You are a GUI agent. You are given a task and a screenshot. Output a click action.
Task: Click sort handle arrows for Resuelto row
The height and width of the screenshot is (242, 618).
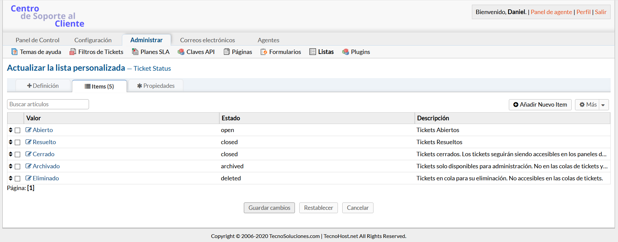tap(11, 142)
